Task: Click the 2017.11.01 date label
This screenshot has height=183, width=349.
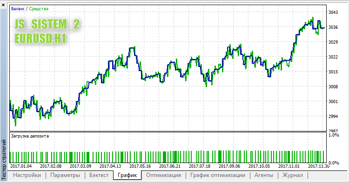Action: [289, 166]
